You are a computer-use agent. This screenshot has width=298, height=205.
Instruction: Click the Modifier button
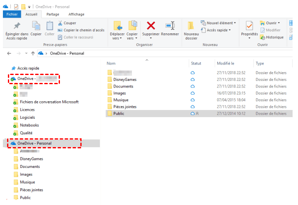pyautogui.click(x=271, y=30)
